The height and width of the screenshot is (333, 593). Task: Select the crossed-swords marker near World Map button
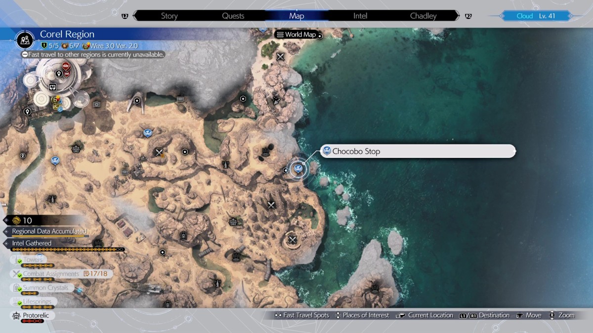(281, 57)
